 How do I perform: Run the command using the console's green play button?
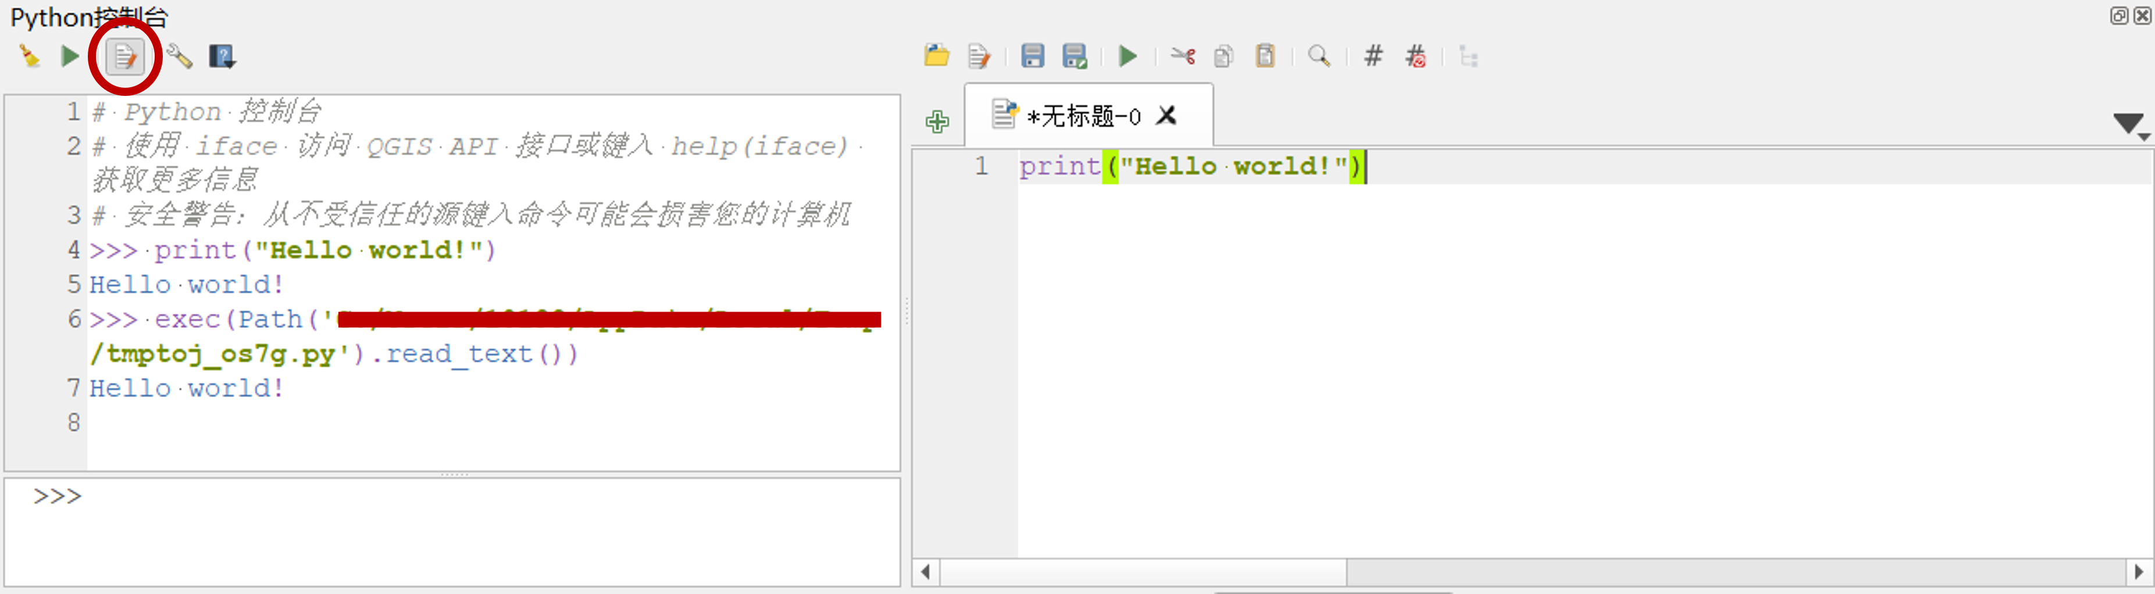pyautogui.click(x=69, y=57)
